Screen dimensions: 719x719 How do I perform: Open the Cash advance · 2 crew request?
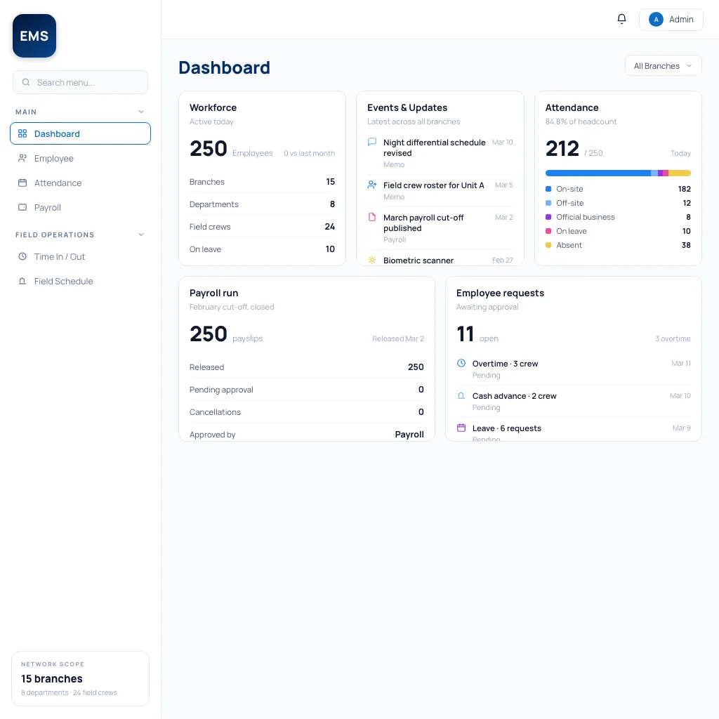click(573, 401)
